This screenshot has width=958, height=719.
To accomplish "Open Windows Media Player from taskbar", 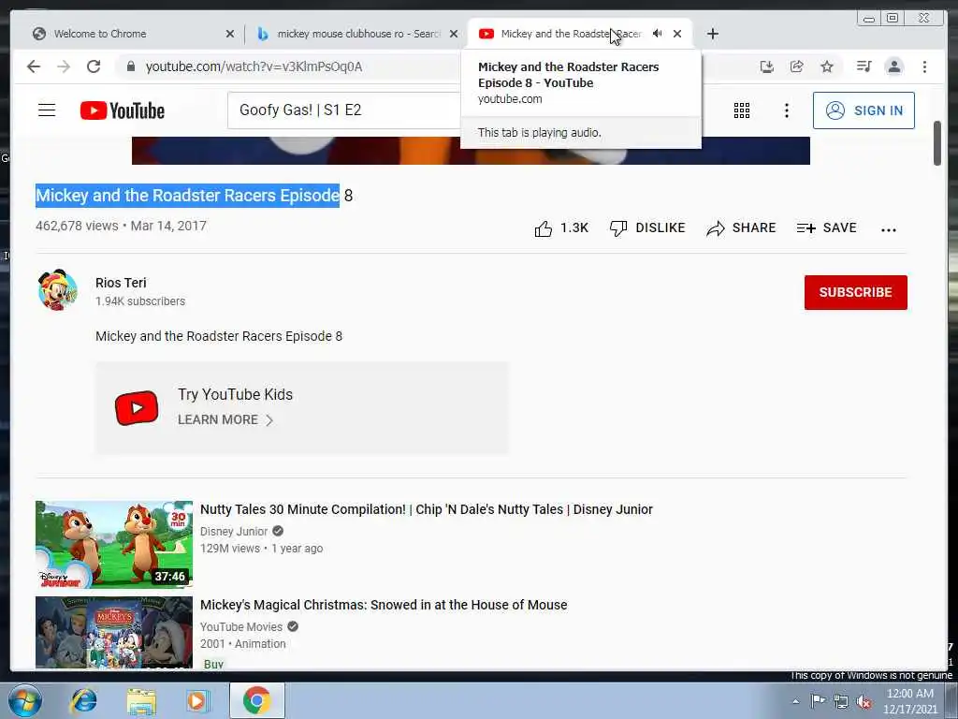I will pyautogui.click(x=197, y=700).
